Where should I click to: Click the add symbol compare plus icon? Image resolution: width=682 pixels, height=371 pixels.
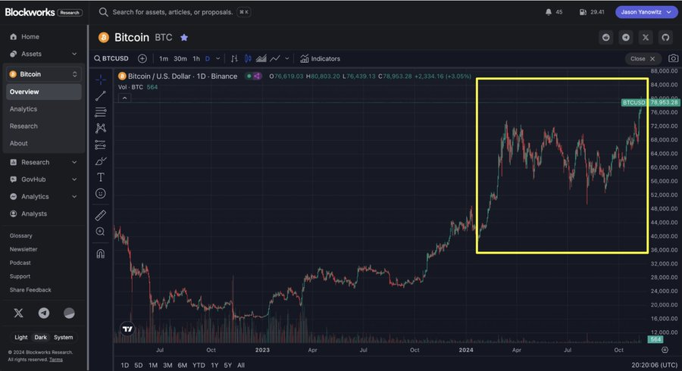pyautogui.click(x=142, y=58)
